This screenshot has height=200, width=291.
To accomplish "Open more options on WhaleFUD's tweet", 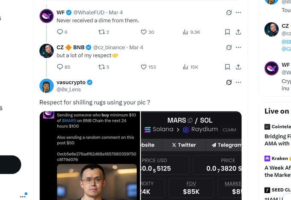I will click(238, 12).
